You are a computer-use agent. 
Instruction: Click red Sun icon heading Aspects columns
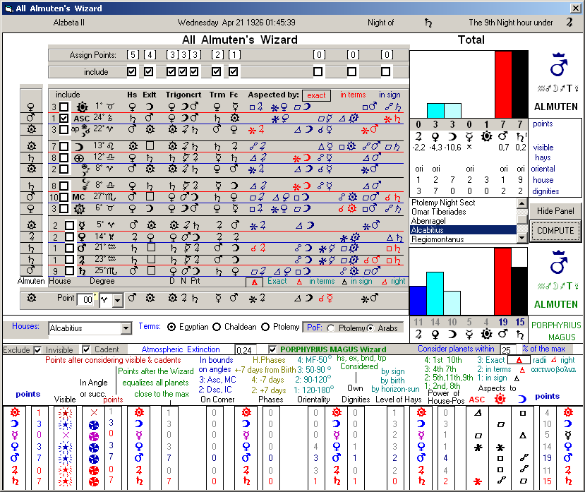pos(500,399)
